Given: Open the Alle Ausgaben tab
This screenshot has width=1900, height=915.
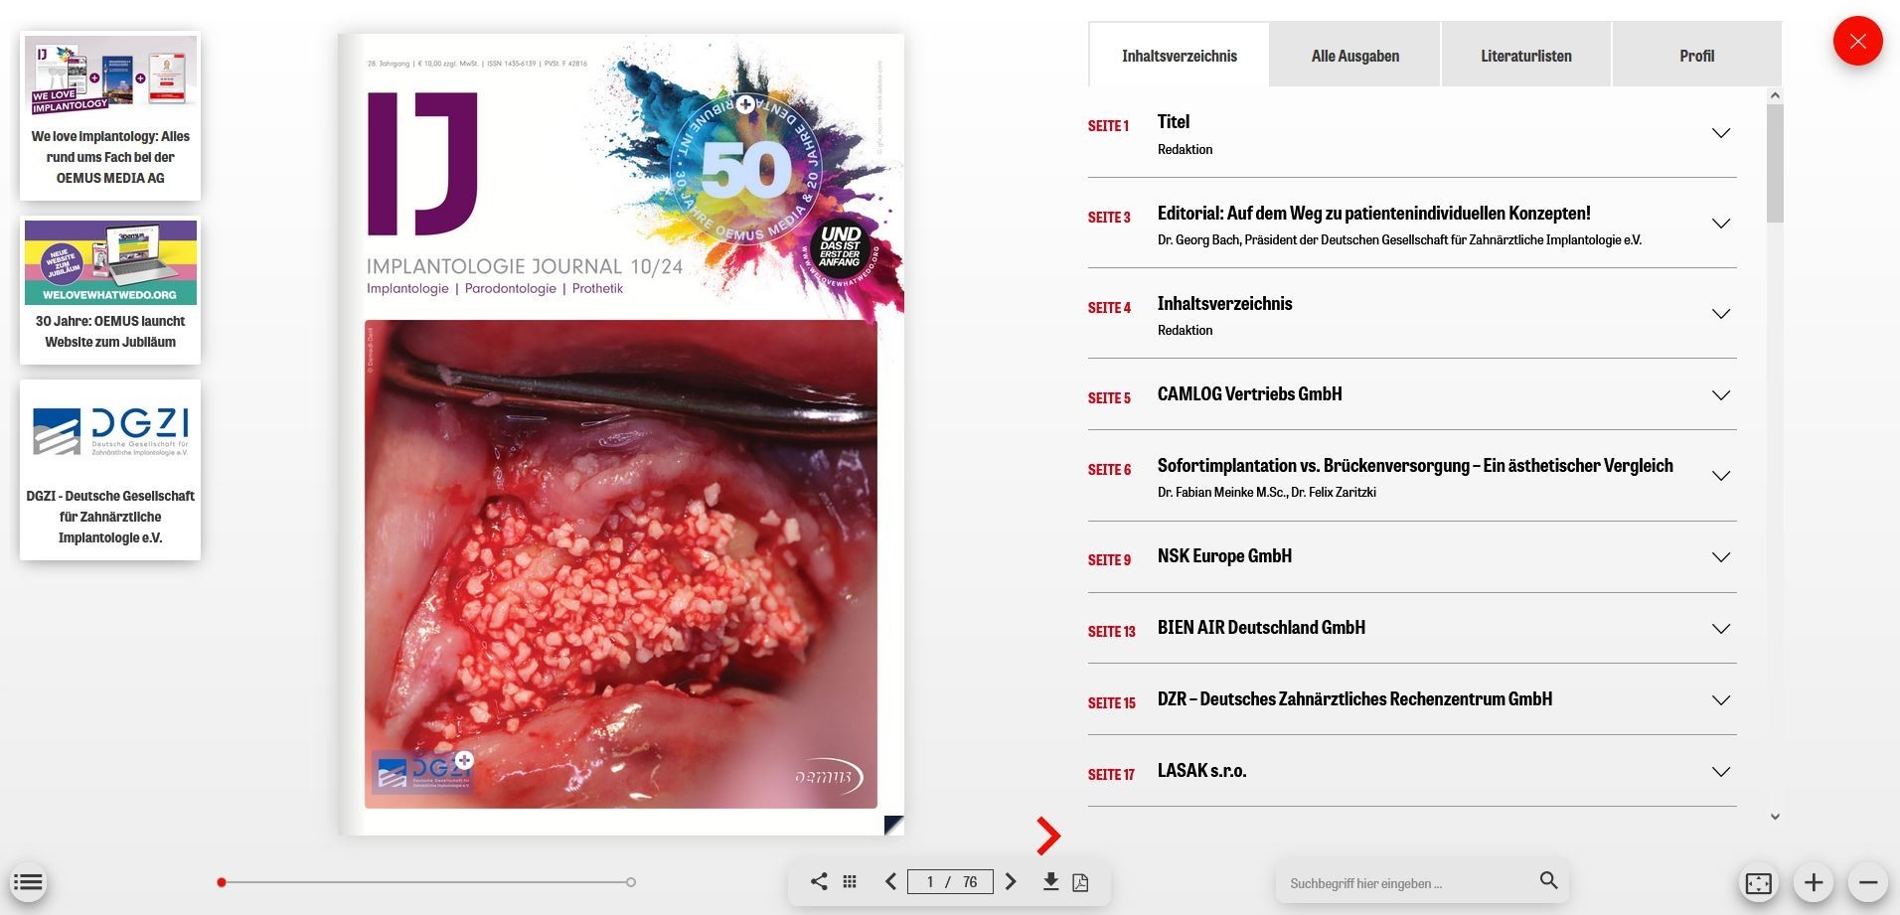Looking at the screenshot, I should tap(1354, 56).
